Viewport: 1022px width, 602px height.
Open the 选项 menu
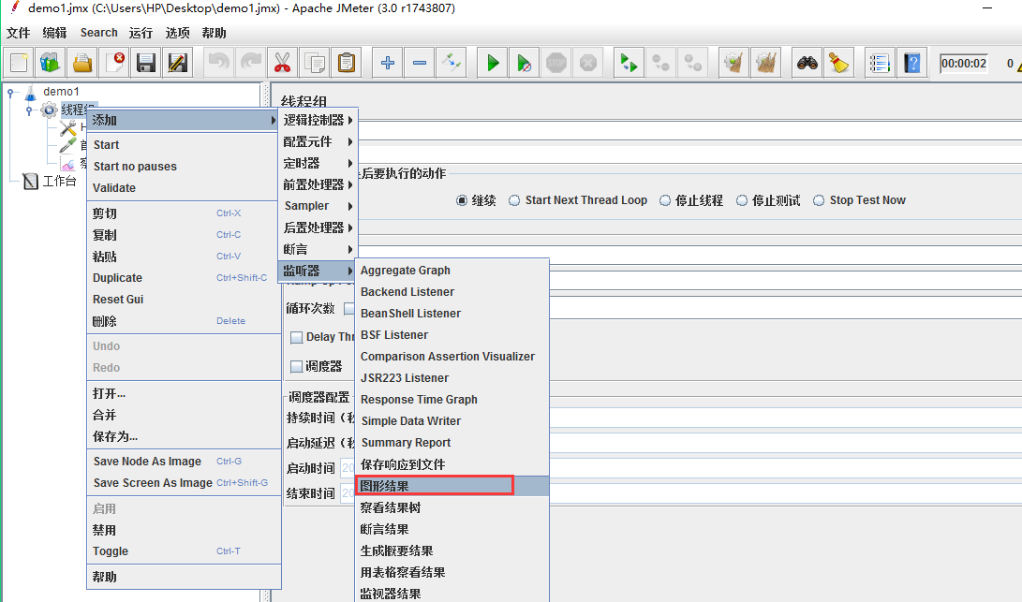177,33
